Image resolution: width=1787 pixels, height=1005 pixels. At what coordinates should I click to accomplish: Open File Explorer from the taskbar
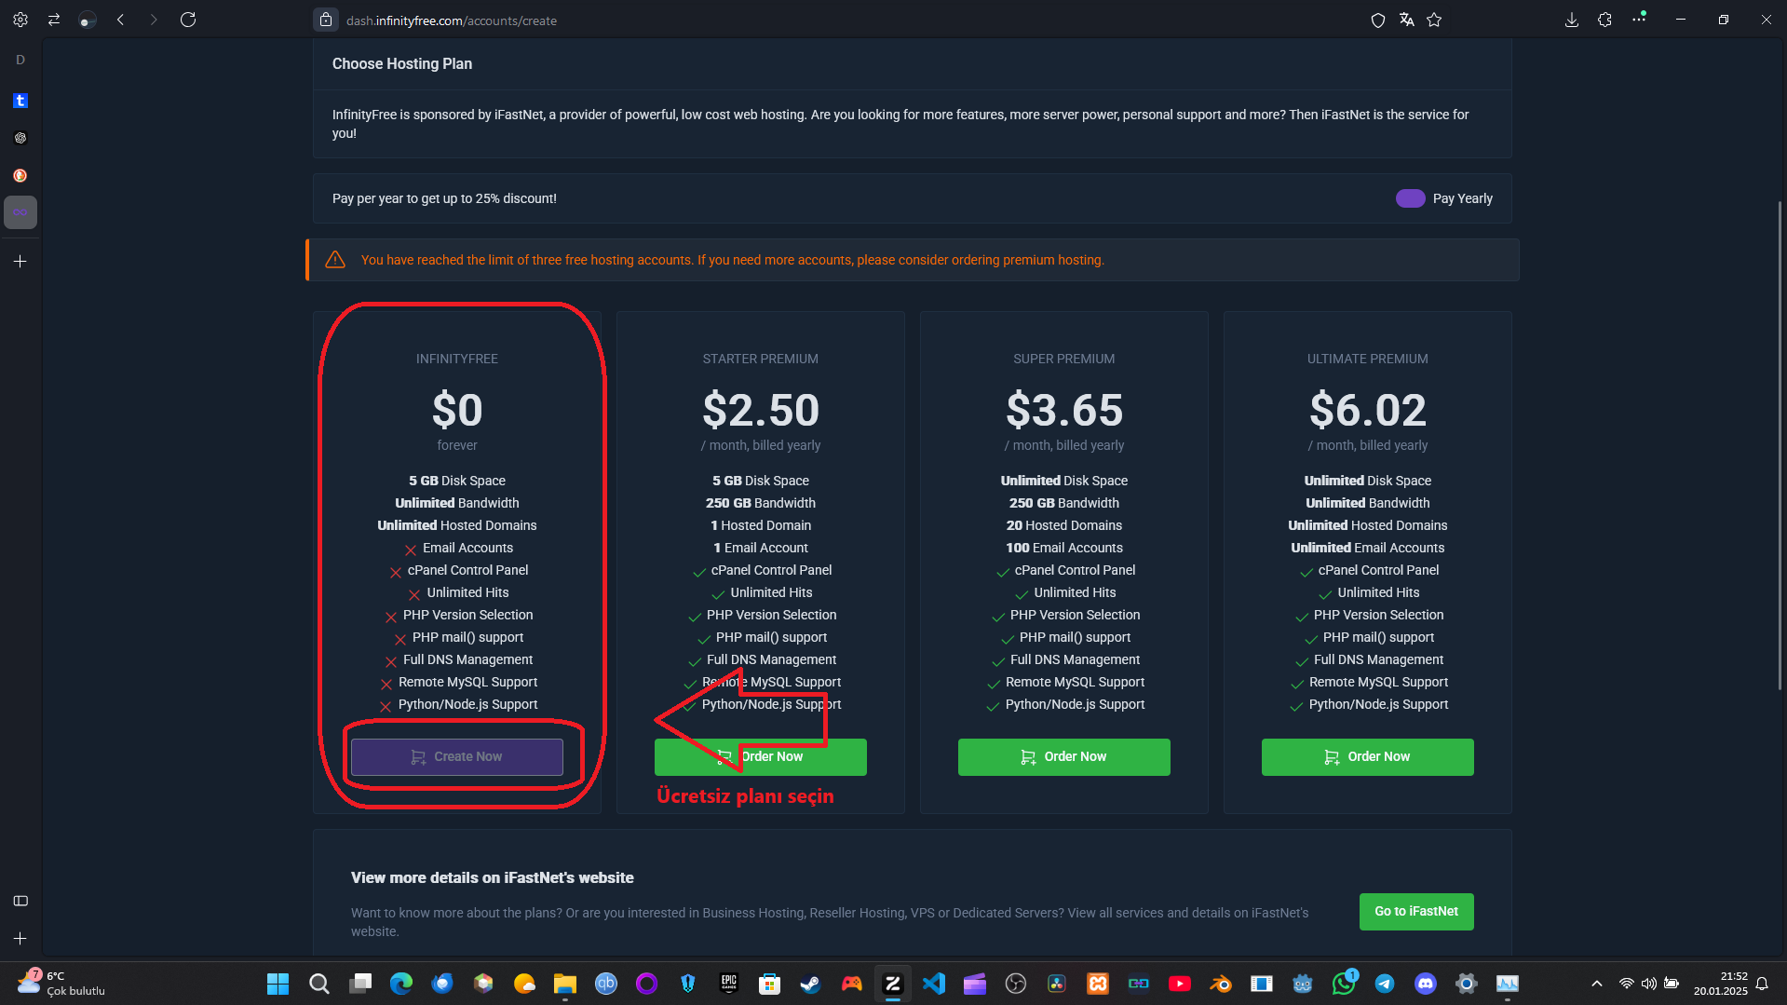[565, 984]
